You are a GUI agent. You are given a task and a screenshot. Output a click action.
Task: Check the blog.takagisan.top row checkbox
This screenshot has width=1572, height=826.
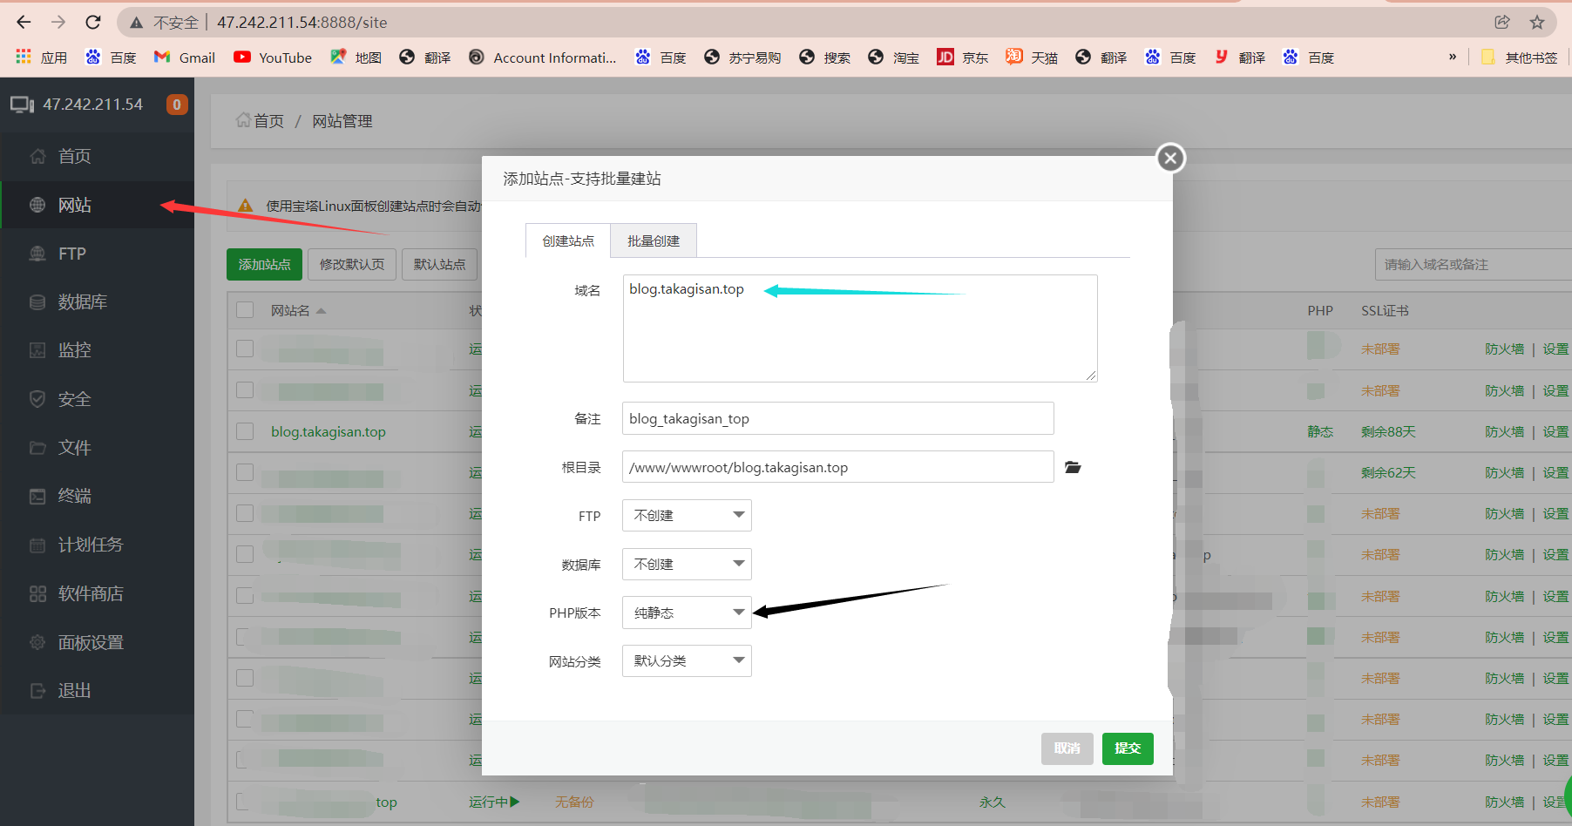point(245,431)
